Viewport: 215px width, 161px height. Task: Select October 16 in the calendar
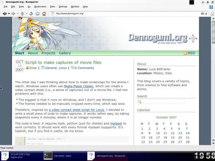pos(150,138)
